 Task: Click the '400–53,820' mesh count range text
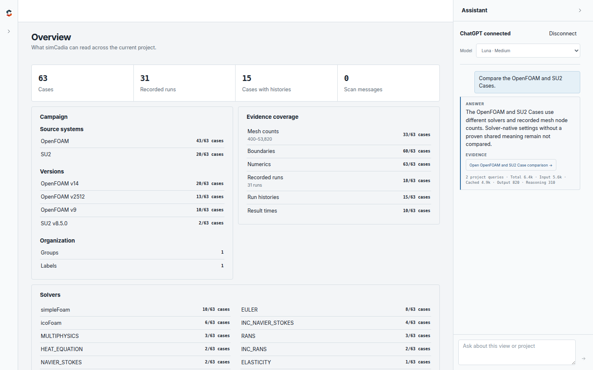(259, 139)
